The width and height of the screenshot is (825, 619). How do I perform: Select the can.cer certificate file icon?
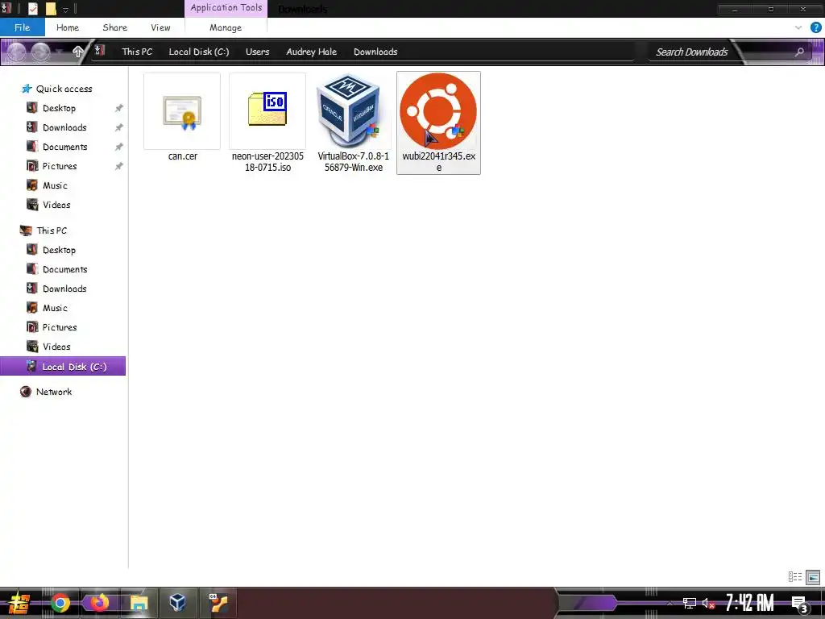pyautogui.click(x=182, y=111)
